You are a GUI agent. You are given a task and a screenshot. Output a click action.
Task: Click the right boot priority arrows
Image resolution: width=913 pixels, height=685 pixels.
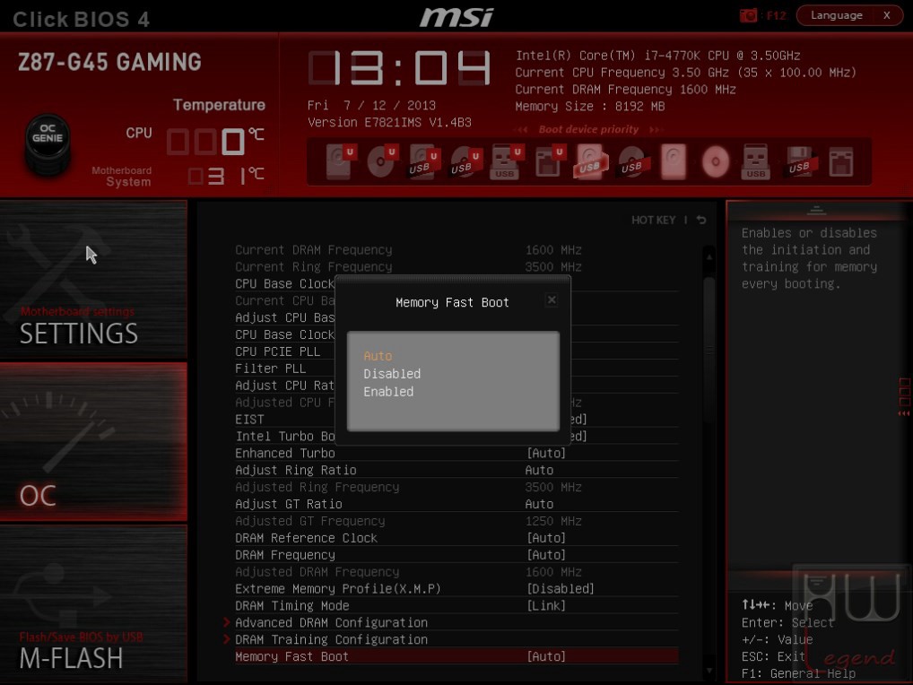[x=655, y=130]
